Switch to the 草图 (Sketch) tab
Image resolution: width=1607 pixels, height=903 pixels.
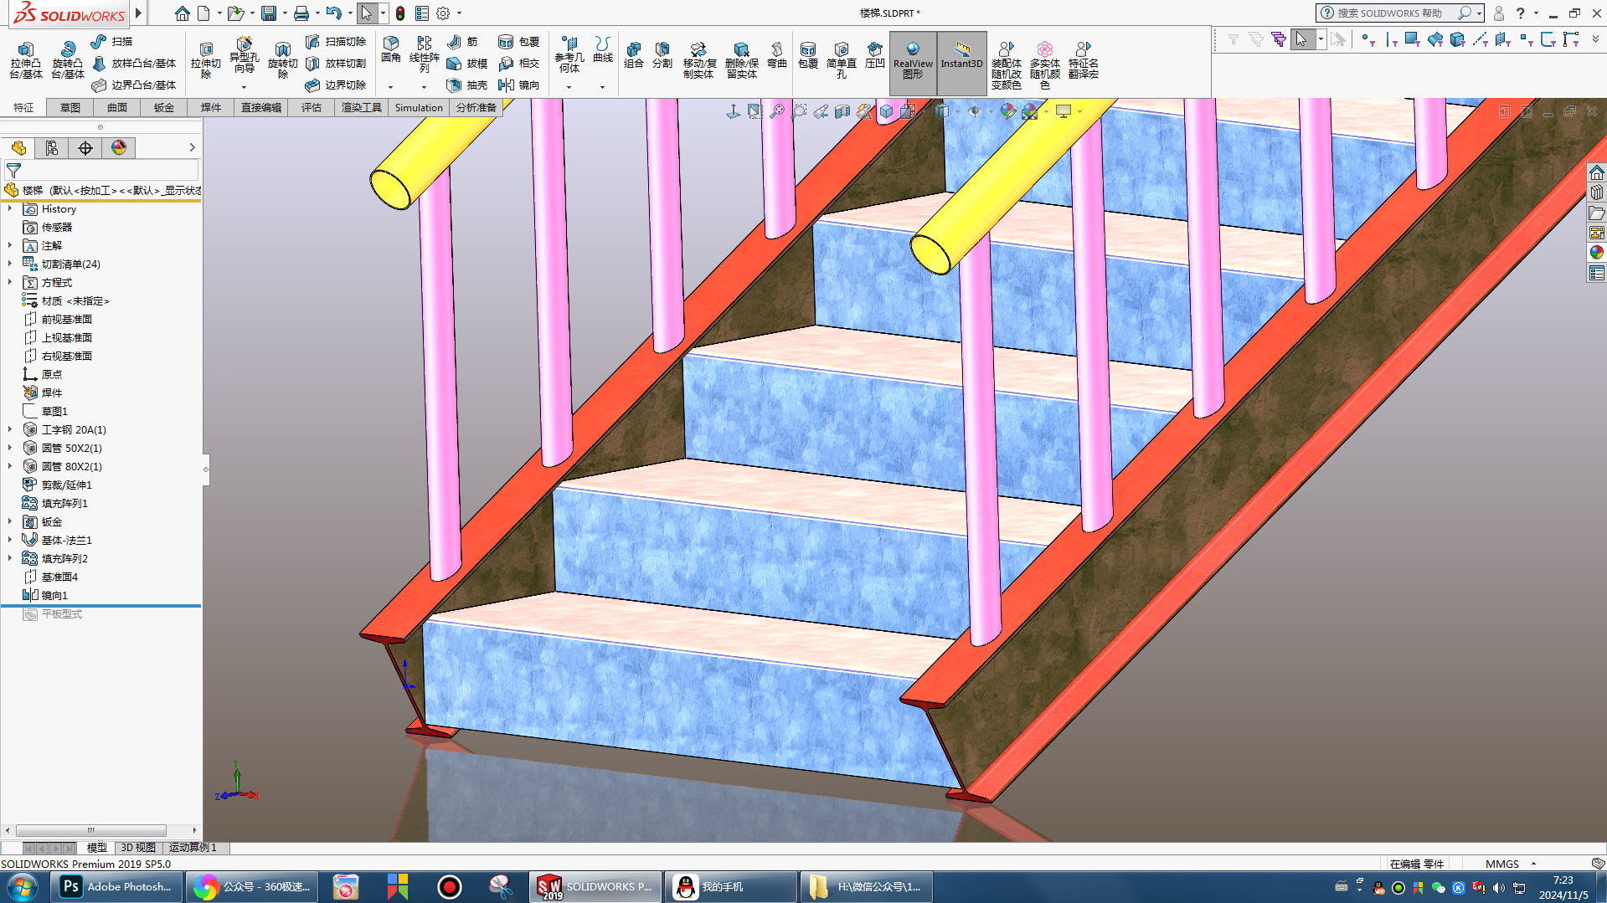coord(70,108)
